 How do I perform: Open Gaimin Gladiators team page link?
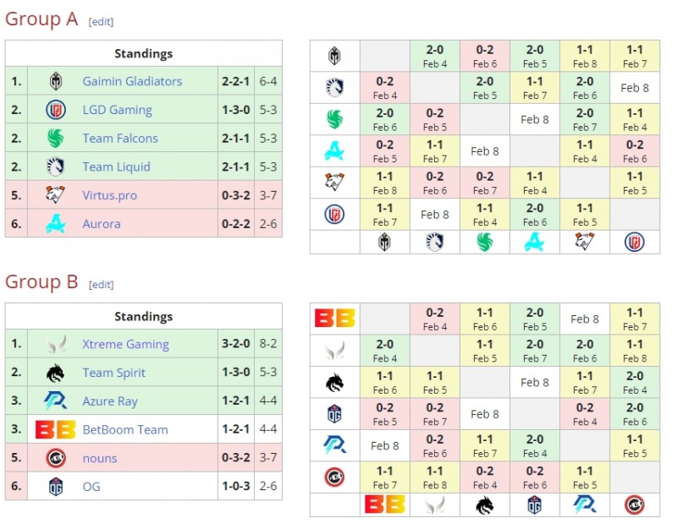(132, 81)
